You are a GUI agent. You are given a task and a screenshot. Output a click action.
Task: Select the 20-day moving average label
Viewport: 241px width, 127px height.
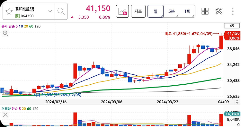26,26
